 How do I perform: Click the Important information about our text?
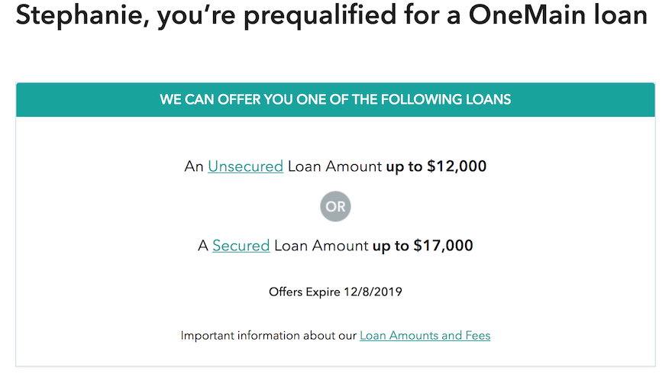coord(268,336)
